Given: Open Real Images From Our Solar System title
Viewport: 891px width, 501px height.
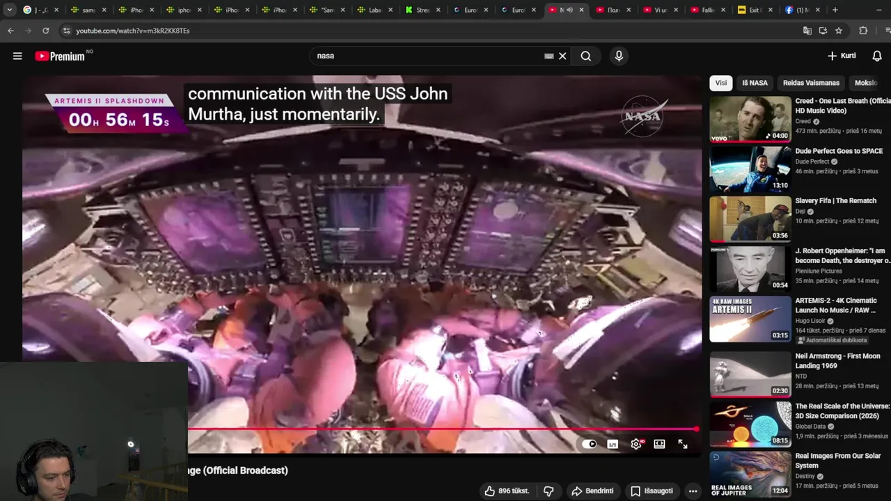Looking at the screenshot, I should click(838, 461).
